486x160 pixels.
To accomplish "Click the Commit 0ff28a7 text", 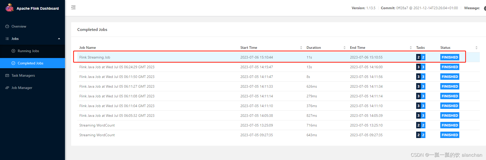I will (419, 8).
